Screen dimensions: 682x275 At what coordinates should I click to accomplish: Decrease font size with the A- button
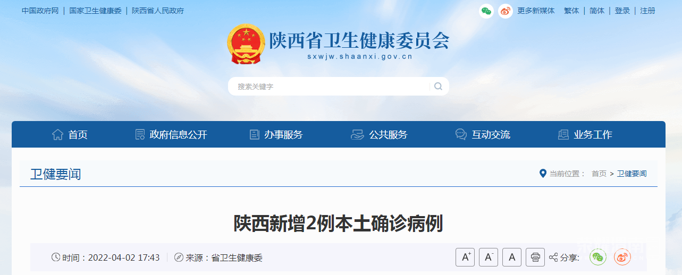pyautogui.click(x=489, y=257)
